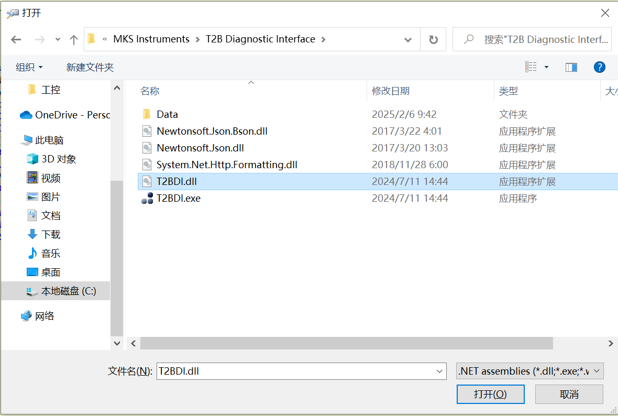Toggle the preview pane icon
Viewport: 618px width, 416px height.
point(571,67)
